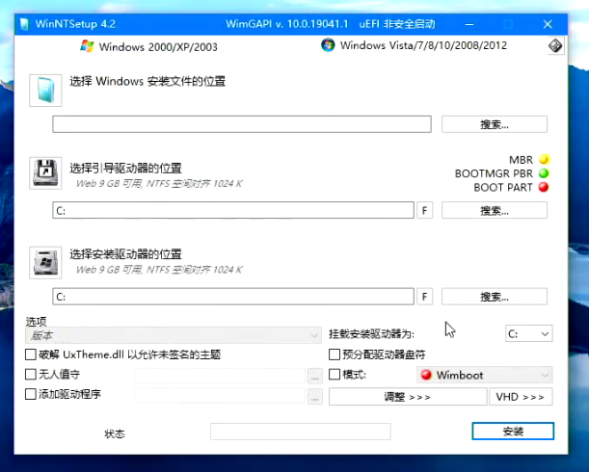Open the version (版本) dropdown
The image size is (589, 472).
174,335
